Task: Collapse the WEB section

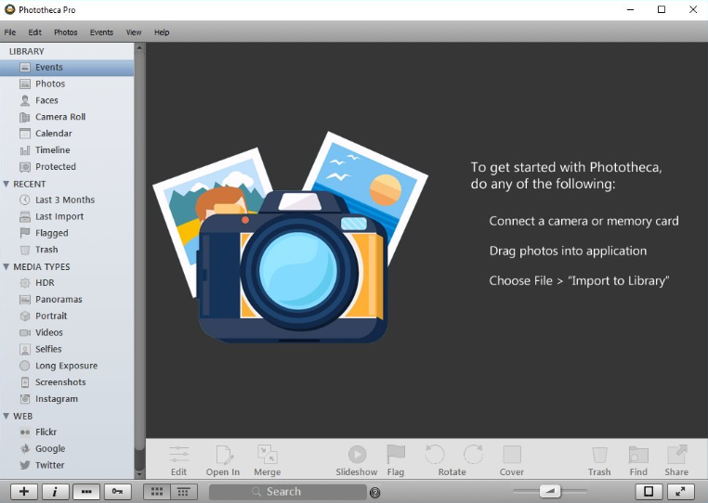Action: 7,416
